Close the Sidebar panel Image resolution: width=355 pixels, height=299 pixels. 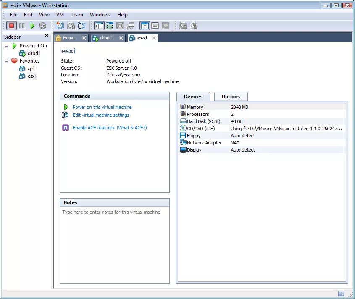point(47,36)
